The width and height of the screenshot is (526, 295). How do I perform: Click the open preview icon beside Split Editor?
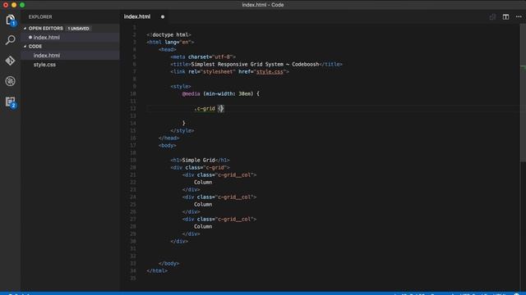coord(492,16)
